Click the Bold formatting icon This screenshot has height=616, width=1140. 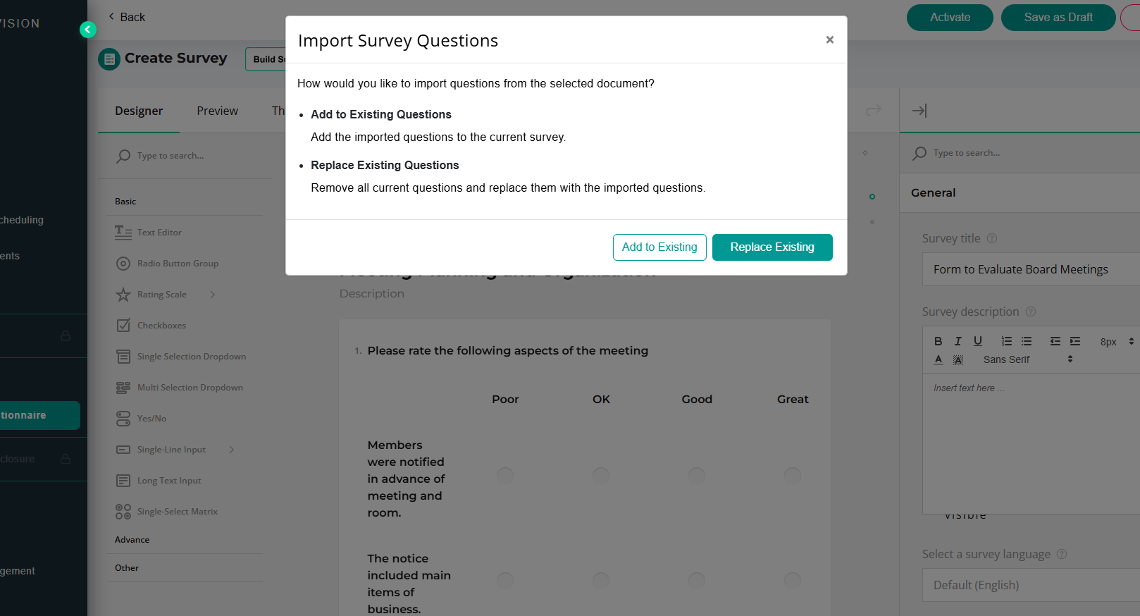coord(938,341)
